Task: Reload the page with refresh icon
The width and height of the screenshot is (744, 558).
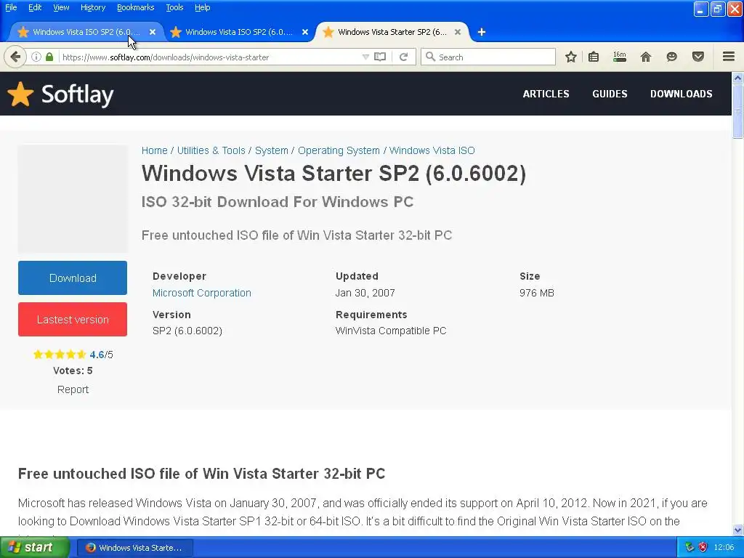Action: click(x=404, y=57)
